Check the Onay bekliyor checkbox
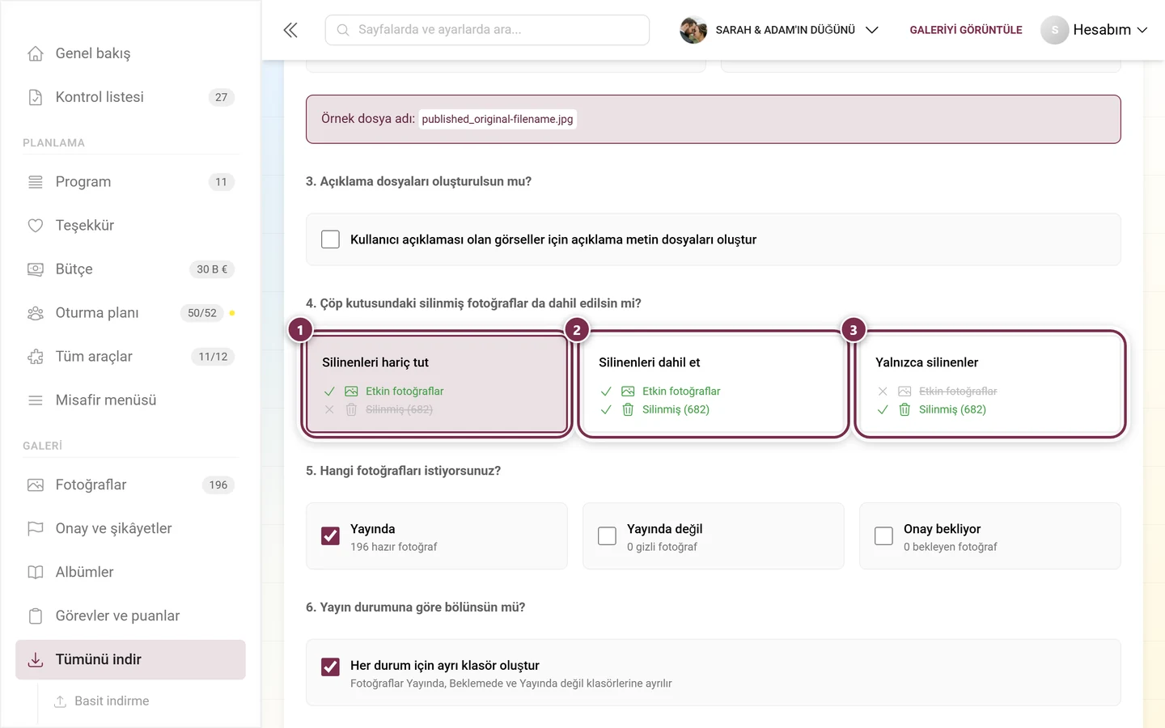Screen dimensions: 1165x728 click(883, 536)
